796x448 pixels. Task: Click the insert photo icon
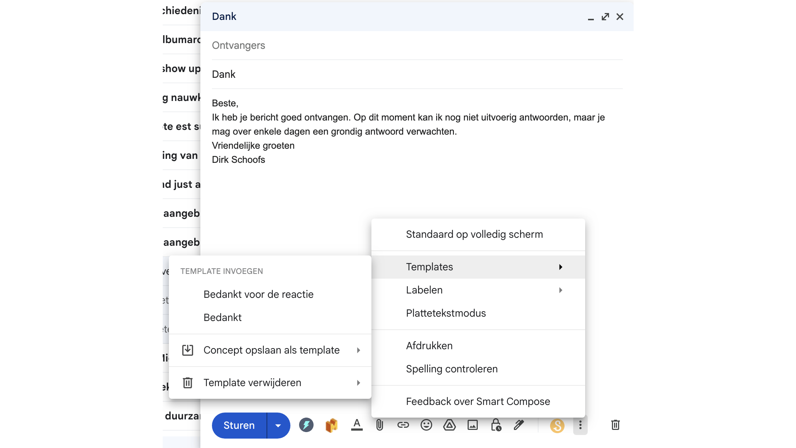[472, 425]
